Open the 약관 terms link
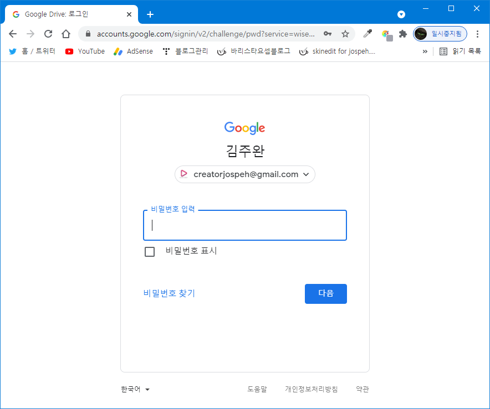The height and width of the screenshot is (409, 490). tap(363, 389)
